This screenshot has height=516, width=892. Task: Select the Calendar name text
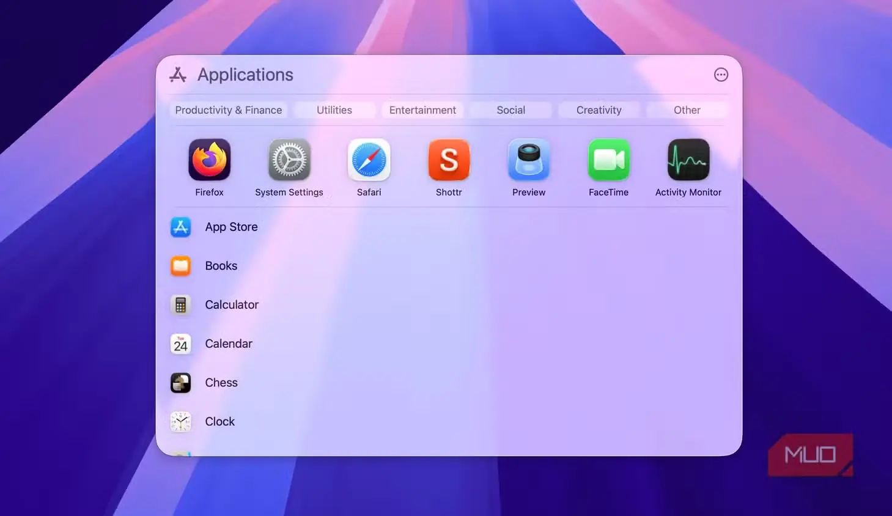[x=229, y=344]
